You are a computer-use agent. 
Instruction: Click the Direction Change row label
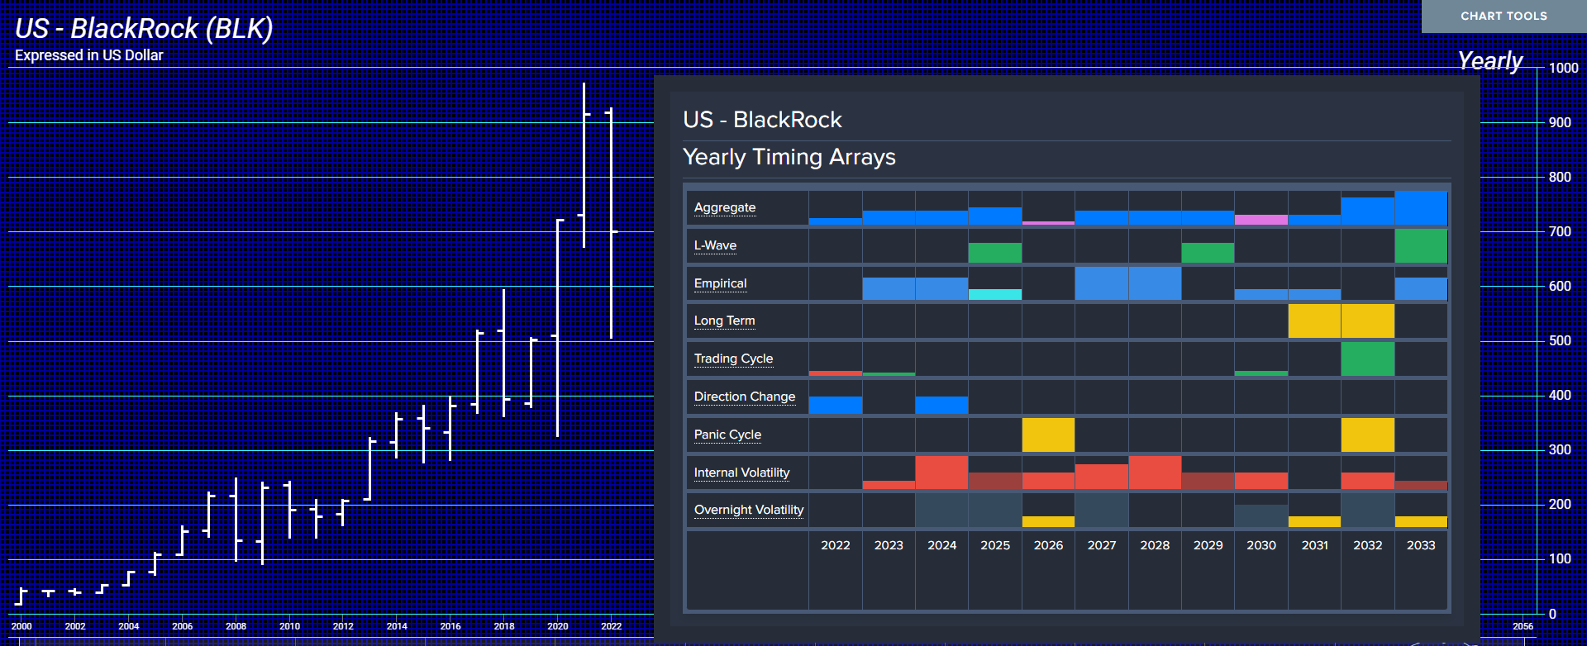(x=744, y=397)
